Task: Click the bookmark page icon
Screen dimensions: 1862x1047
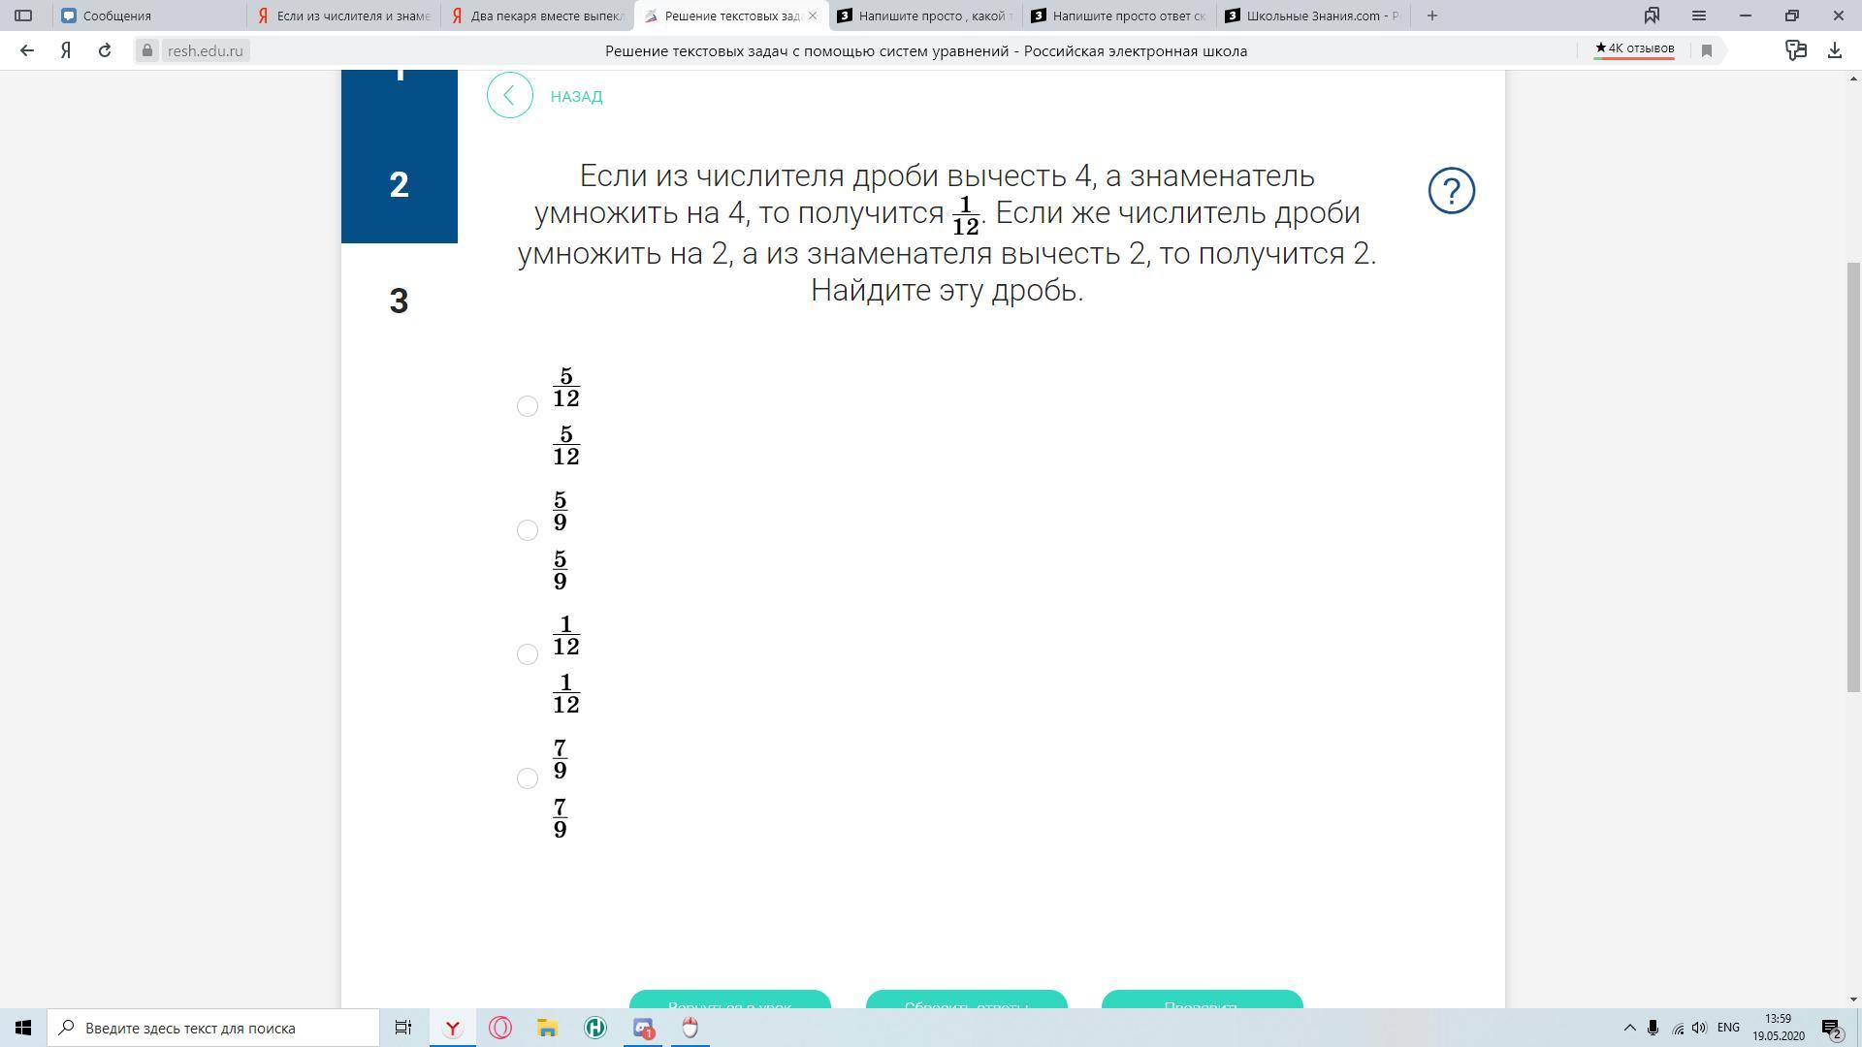Action: [x=1707, y=50]
